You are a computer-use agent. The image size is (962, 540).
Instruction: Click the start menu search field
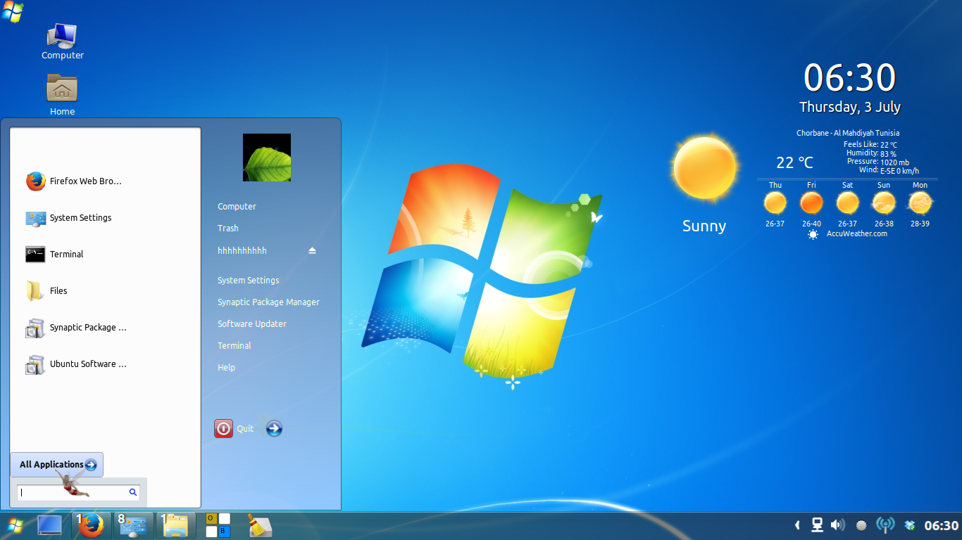74,493
